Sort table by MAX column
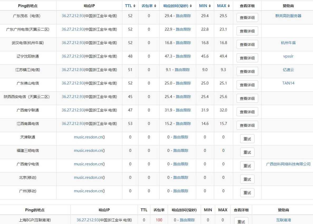The image size is (313, 224). click(223, 6)
